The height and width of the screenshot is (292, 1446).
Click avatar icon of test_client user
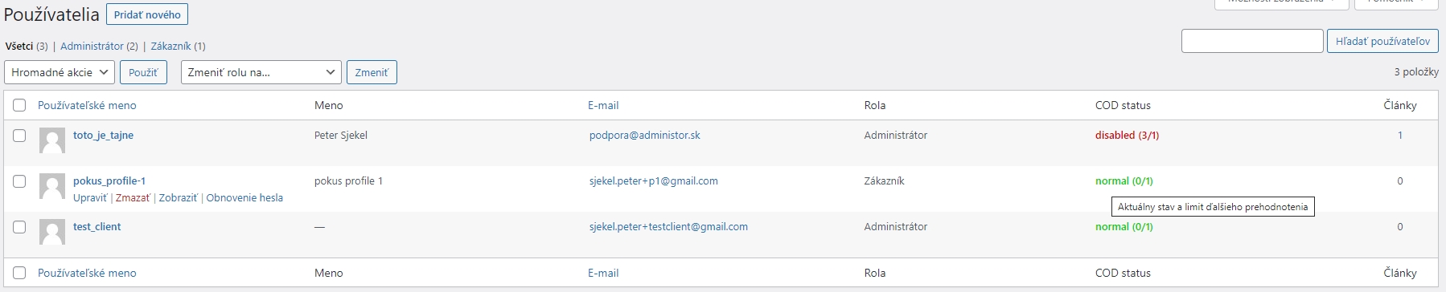pyautogui.click(x=52, y=232)
